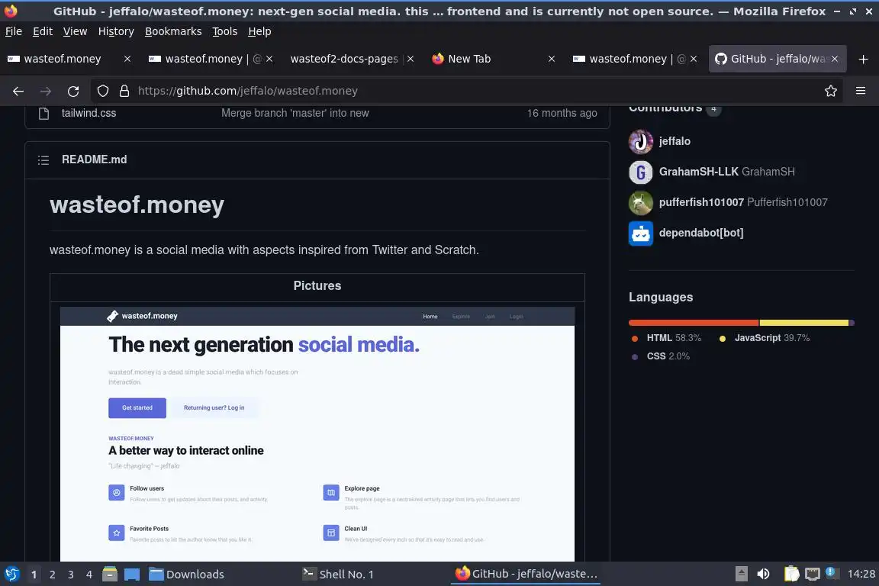Open Shell No. 1 from the taskbar
The height and width of the screenshot is (586, 879).
pyautogui.click(x=338, y=575)
